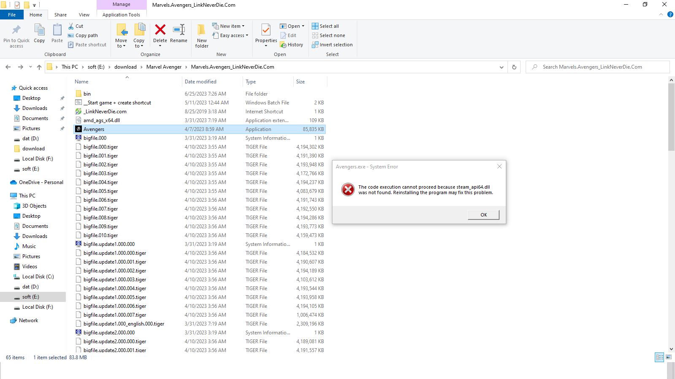Click the Copy icon in the Clipboard group
The height and width of the screenshot is (379, 675).
tap(39, 34)
